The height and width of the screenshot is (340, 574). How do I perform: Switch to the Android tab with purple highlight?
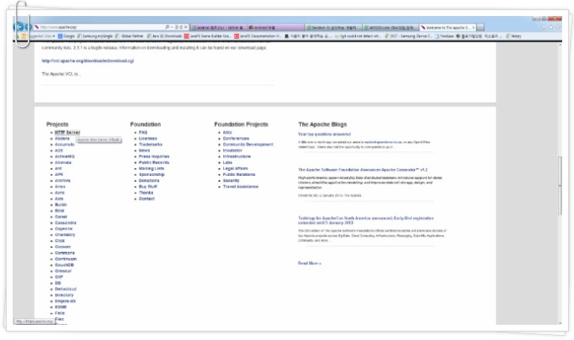click(x=276, y=27)
